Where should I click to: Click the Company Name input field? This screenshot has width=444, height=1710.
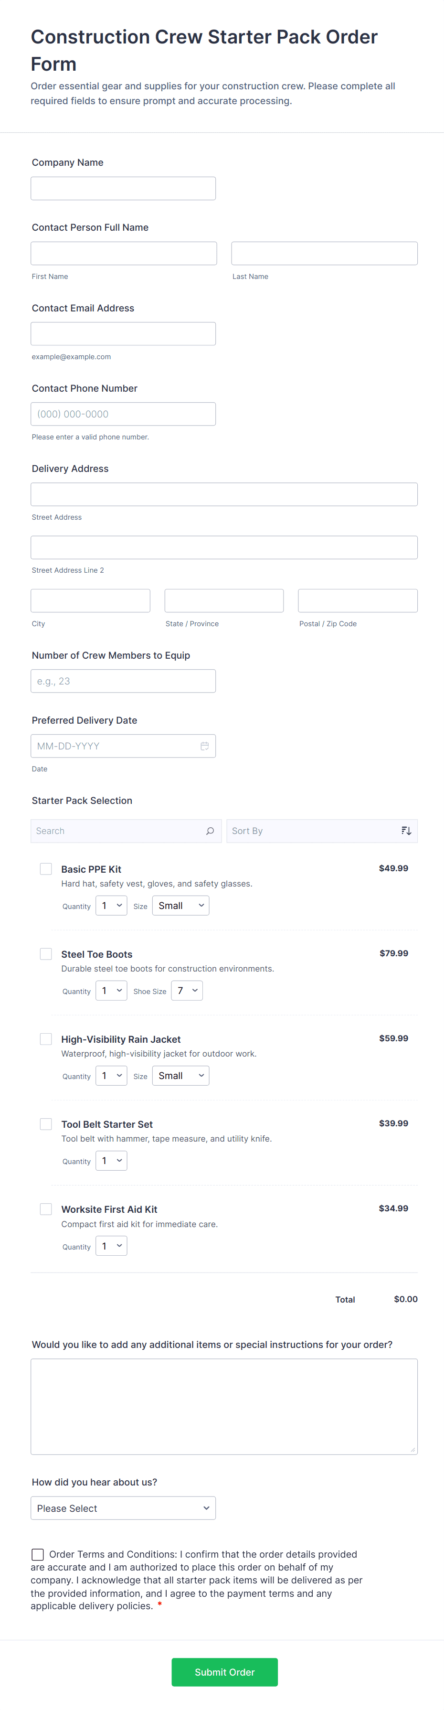[123, 189]
